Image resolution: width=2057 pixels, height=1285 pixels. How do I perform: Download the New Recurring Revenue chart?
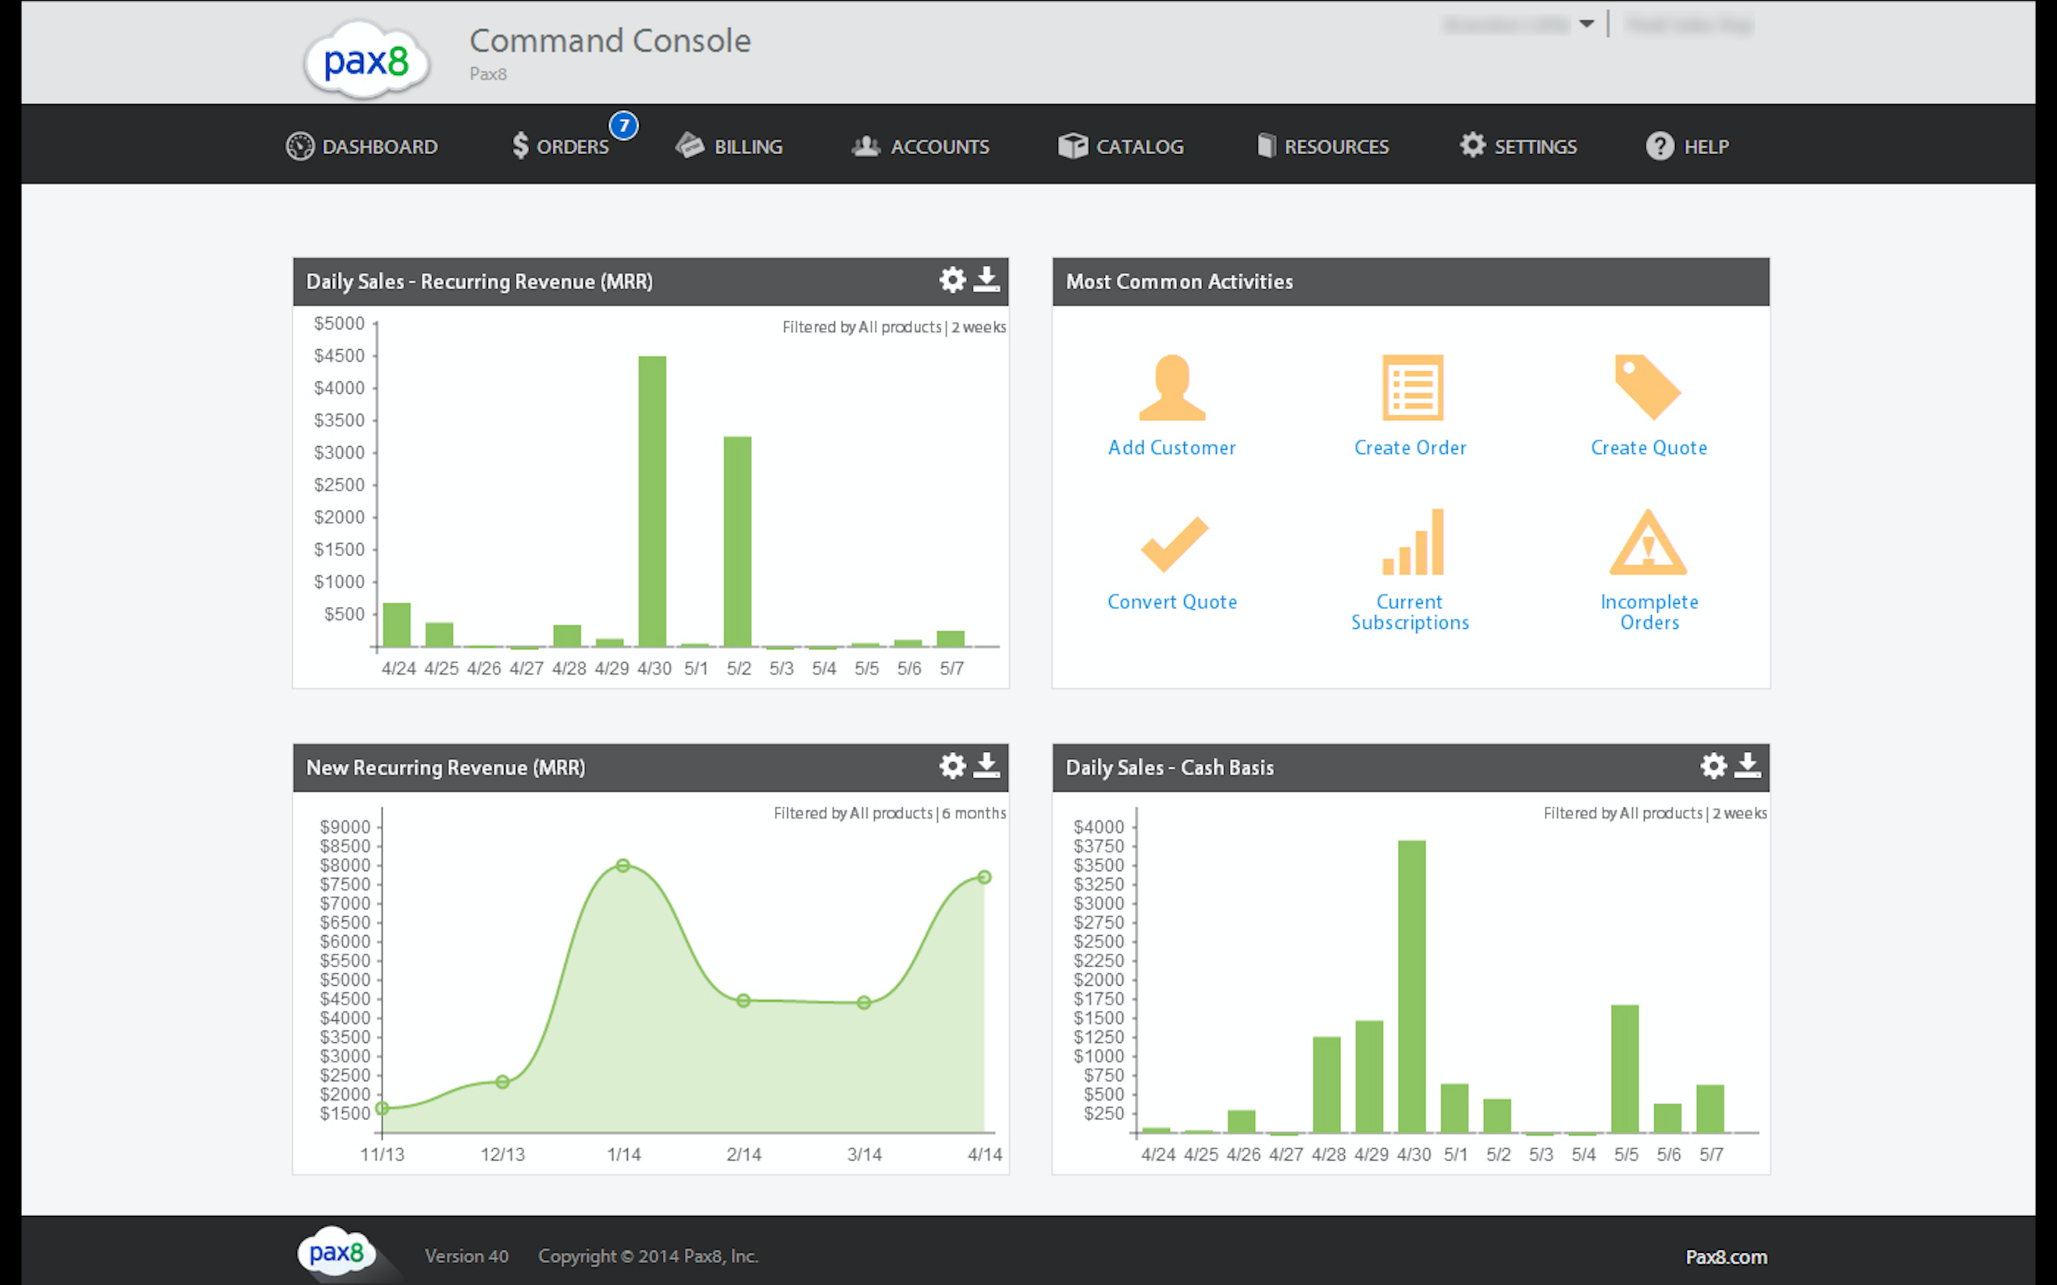(x=986, y=767)
